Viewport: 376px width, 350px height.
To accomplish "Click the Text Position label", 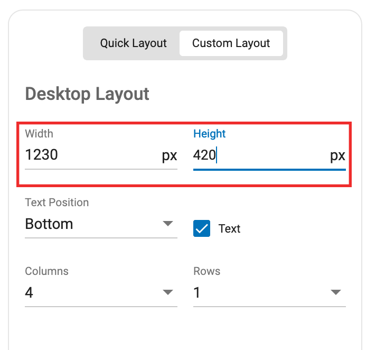I will [x=57, y=202].
